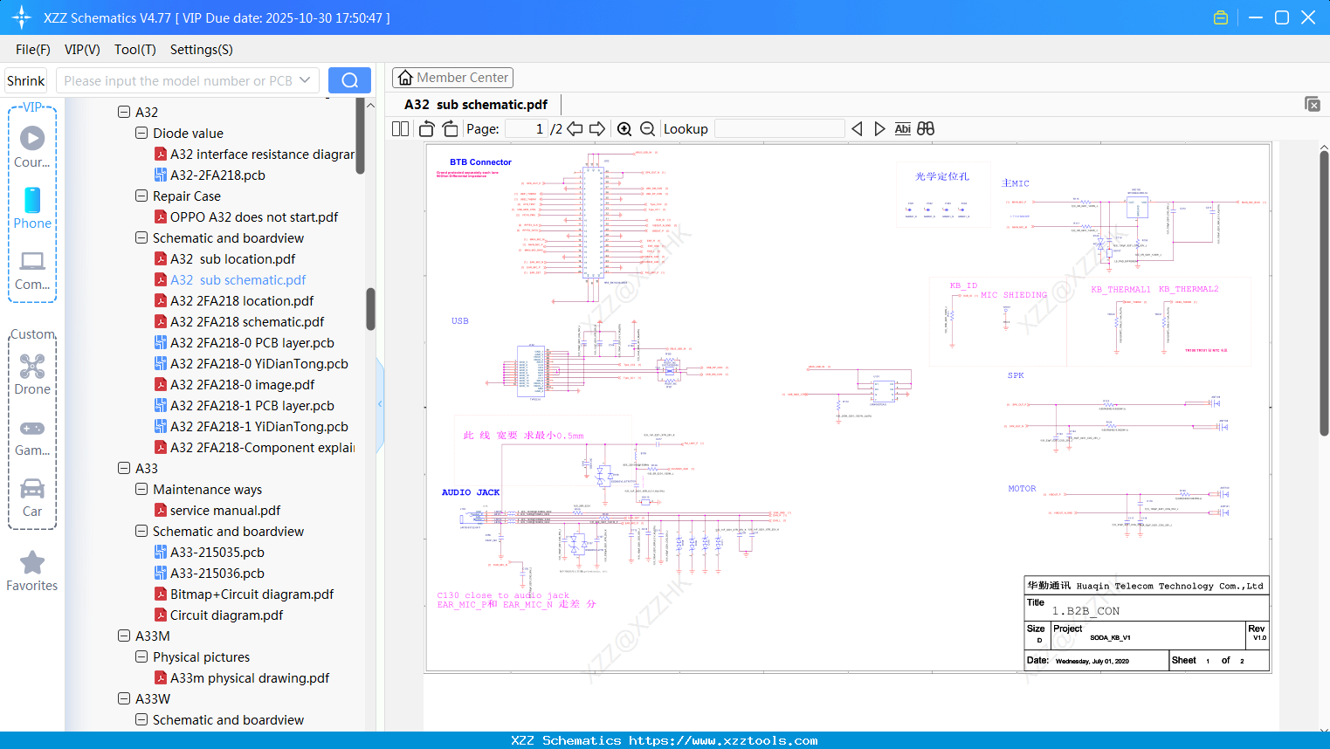Screen dimensions: 1330x749
Task: Collapse the A33 Maintenance ways folder
Action: coord(141,489)
